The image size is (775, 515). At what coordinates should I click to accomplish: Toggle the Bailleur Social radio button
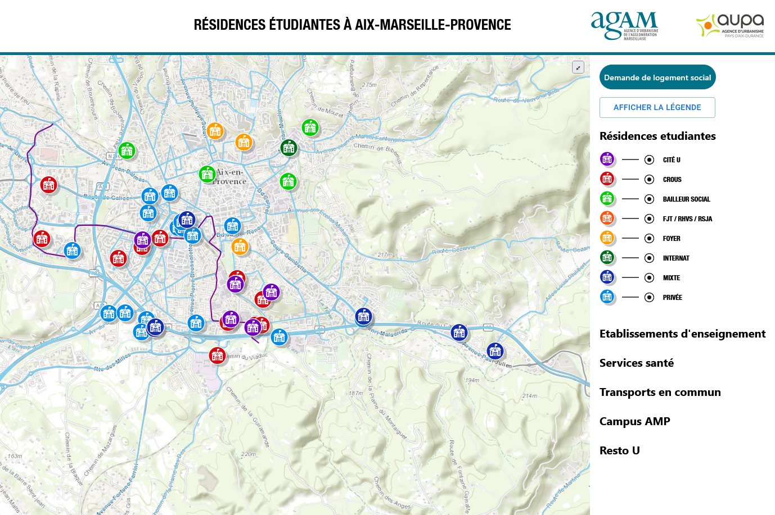tap(649, 199)
